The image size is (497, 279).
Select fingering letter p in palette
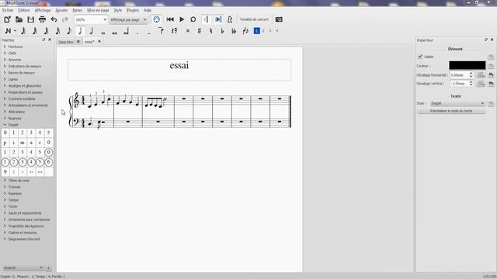tap(5, 143)
